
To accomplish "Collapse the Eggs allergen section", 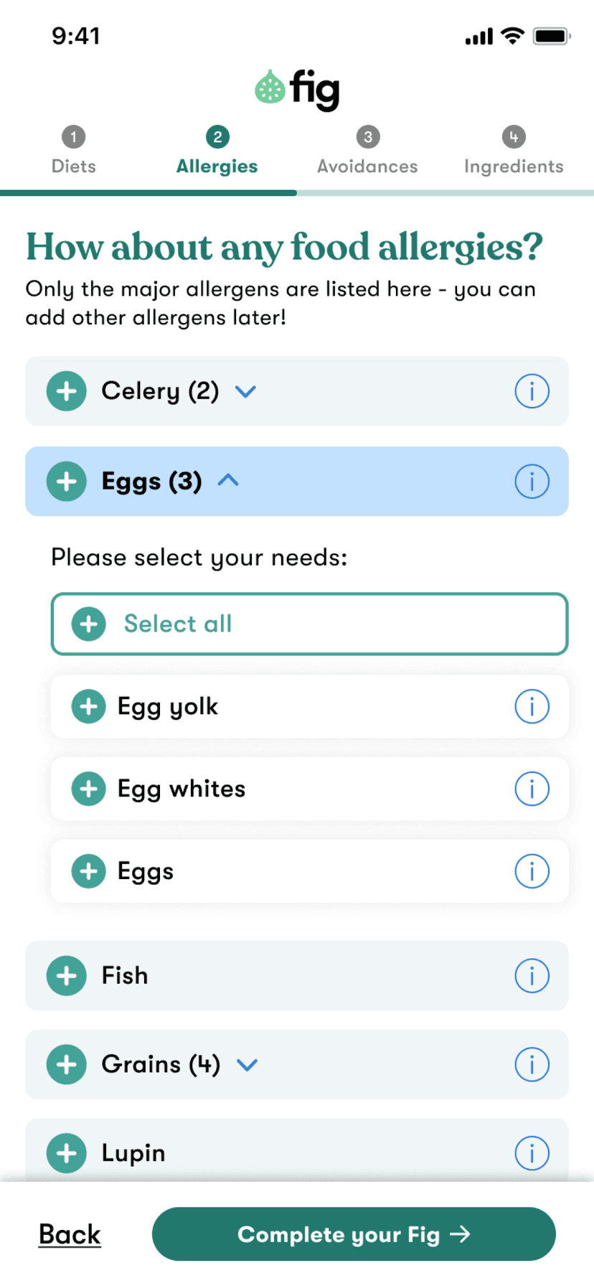I will point(228,482).
